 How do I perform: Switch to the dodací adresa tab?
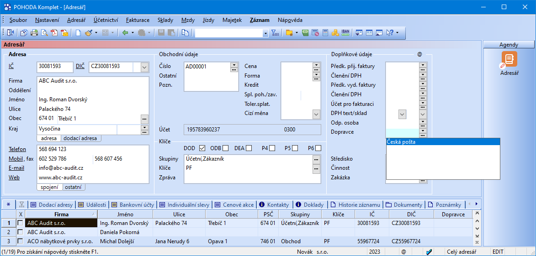pyautogui.click(x=81, y=138)
